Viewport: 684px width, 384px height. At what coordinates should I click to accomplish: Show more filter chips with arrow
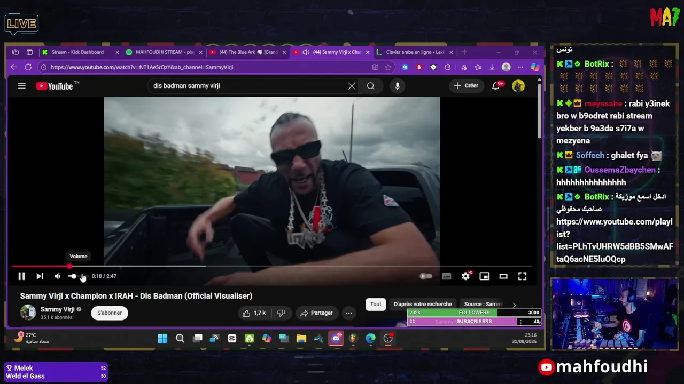[514, 305]
